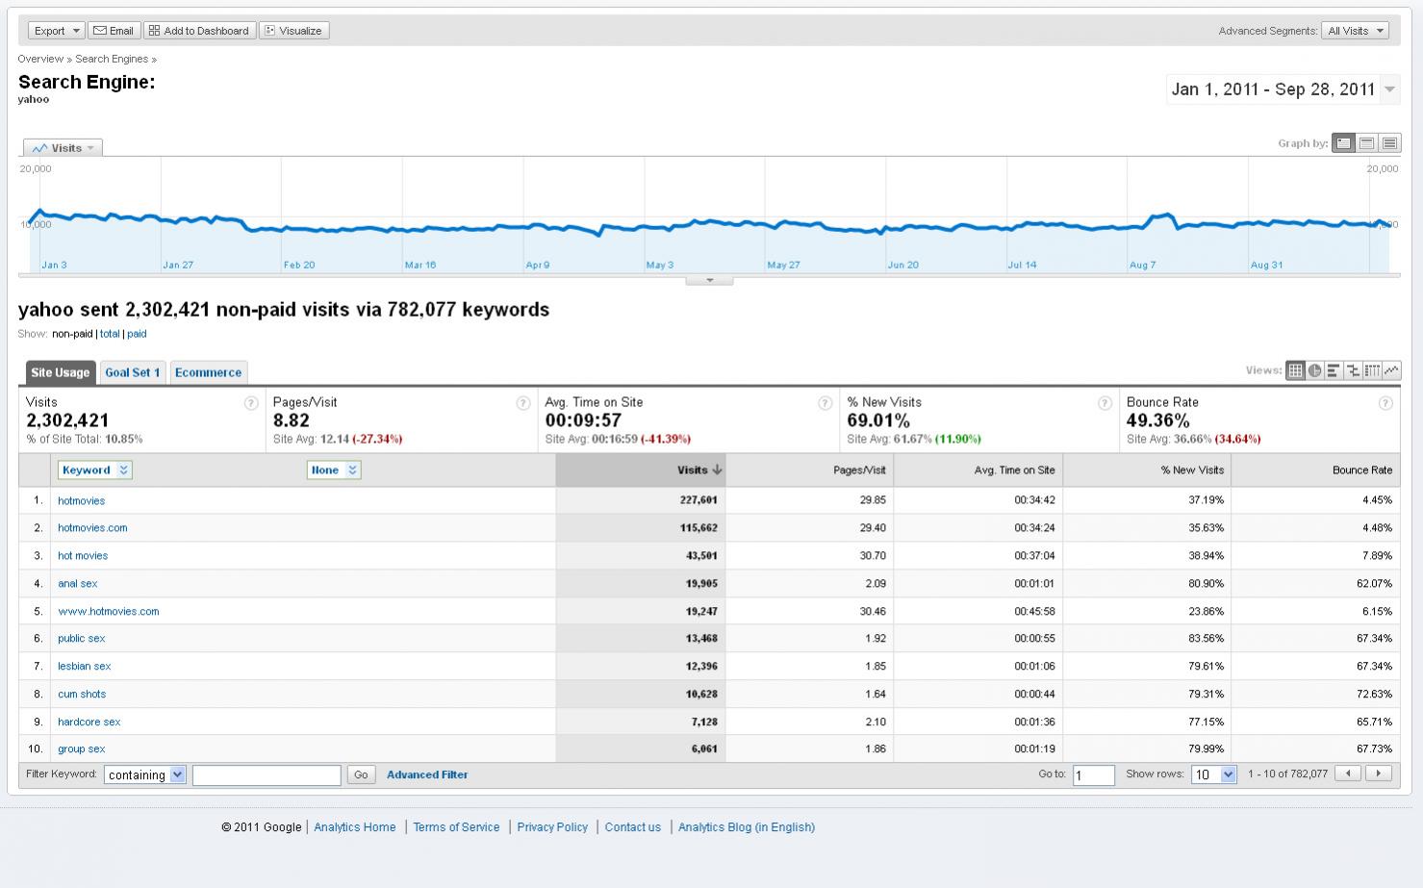The height and width of the screenshot is (888, 1423).
Task: Switch to the comparison view icon
Action: (x=1353, y=370)
